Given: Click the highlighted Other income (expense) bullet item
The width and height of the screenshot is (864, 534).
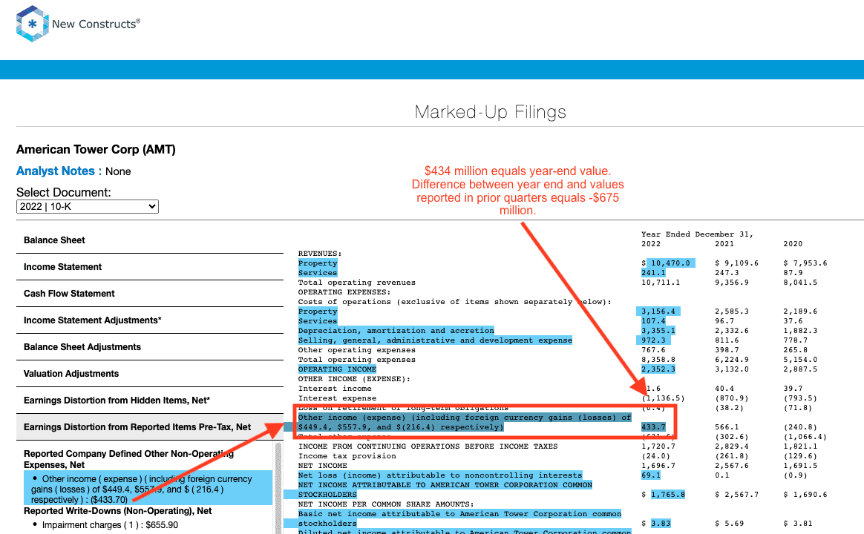Looking at the screenshot, I should tap(148, 489).
